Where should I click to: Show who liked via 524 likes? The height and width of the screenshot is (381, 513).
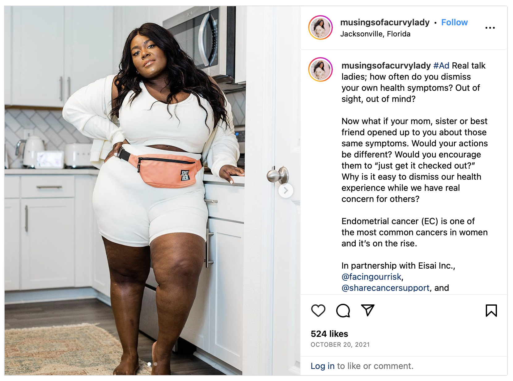coord(329,334)
